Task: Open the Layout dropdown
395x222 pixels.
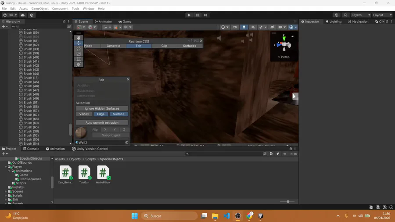Action: (x=382, y=15)
